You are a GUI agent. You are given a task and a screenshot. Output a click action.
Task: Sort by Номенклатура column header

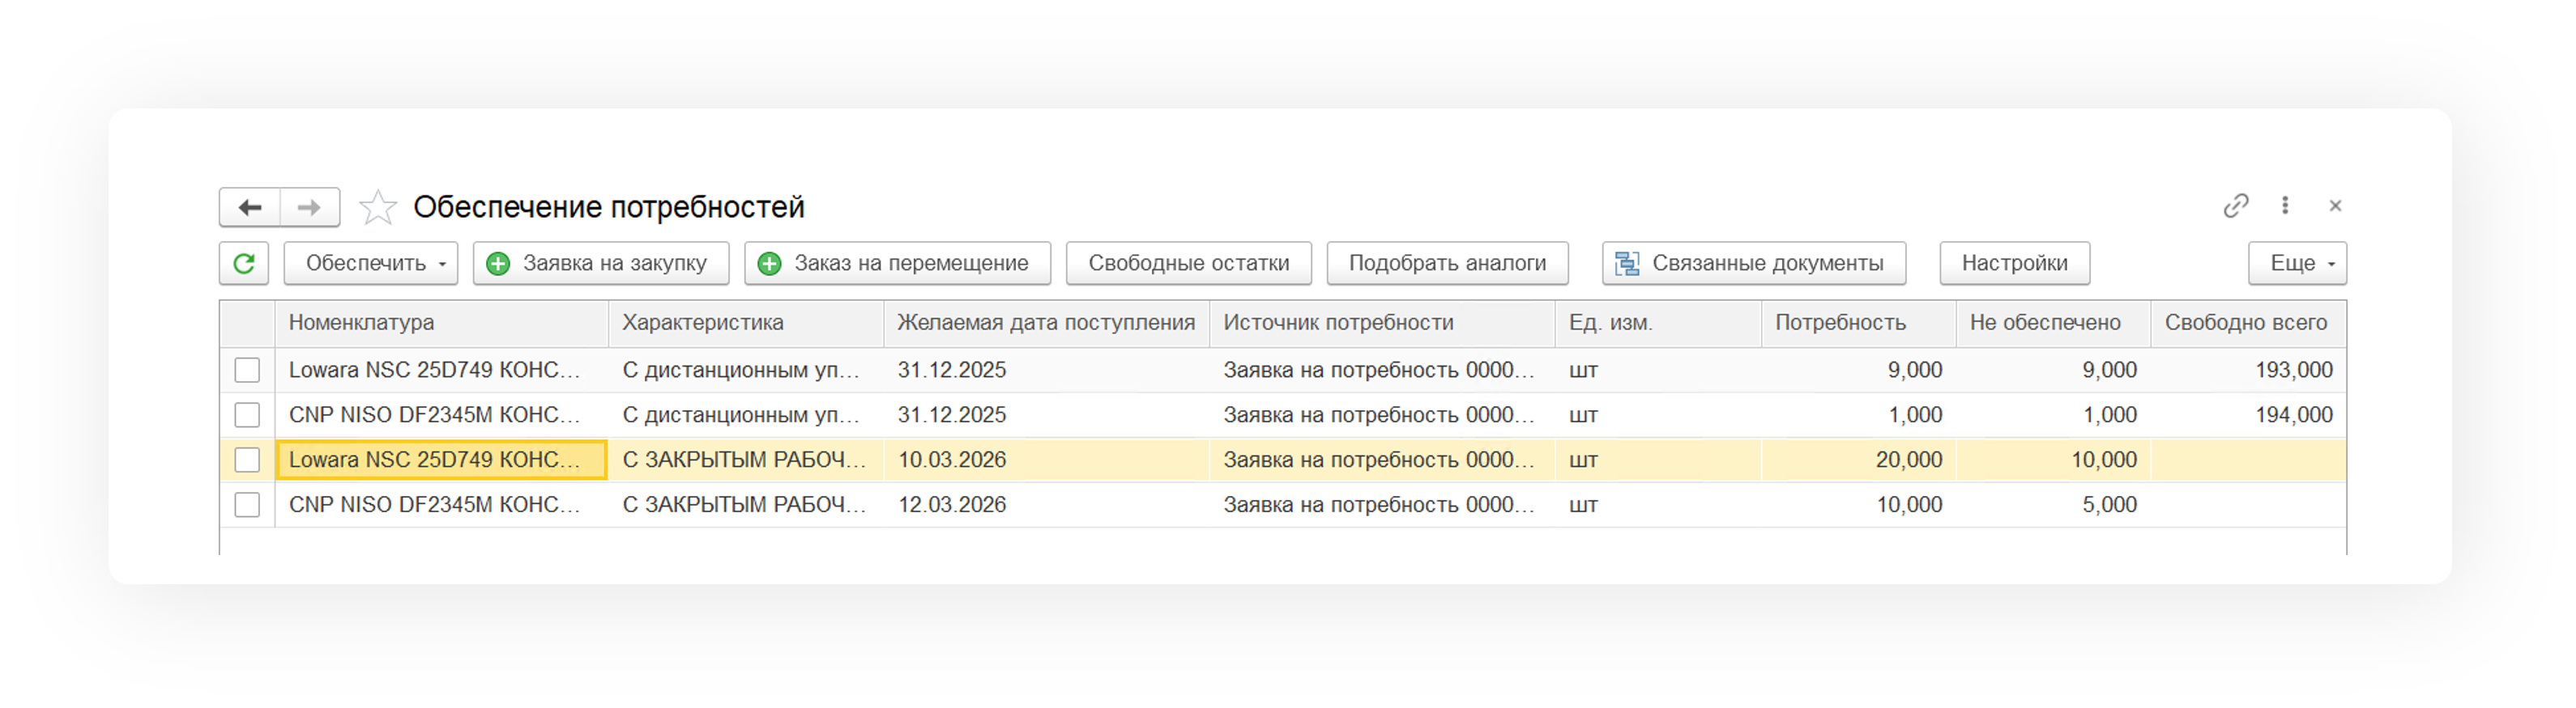coord(361,324)
